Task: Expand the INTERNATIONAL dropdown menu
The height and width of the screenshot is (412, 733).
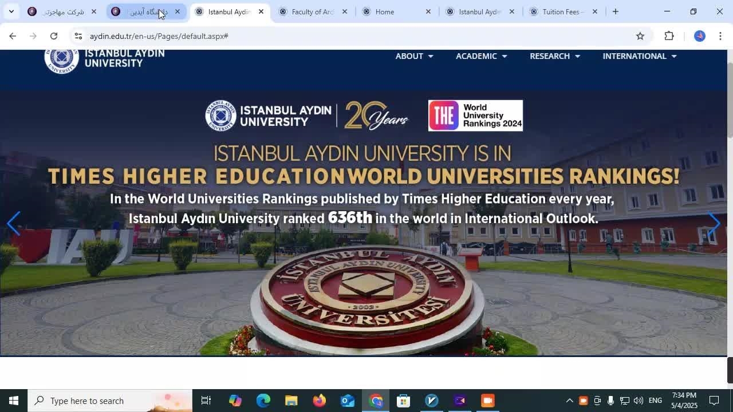Action: coord(639,56)
